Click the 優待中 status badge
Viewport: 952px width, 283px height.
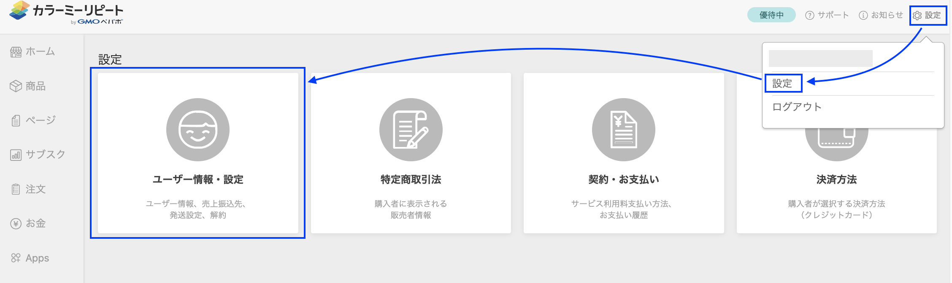tap(771, 15)
